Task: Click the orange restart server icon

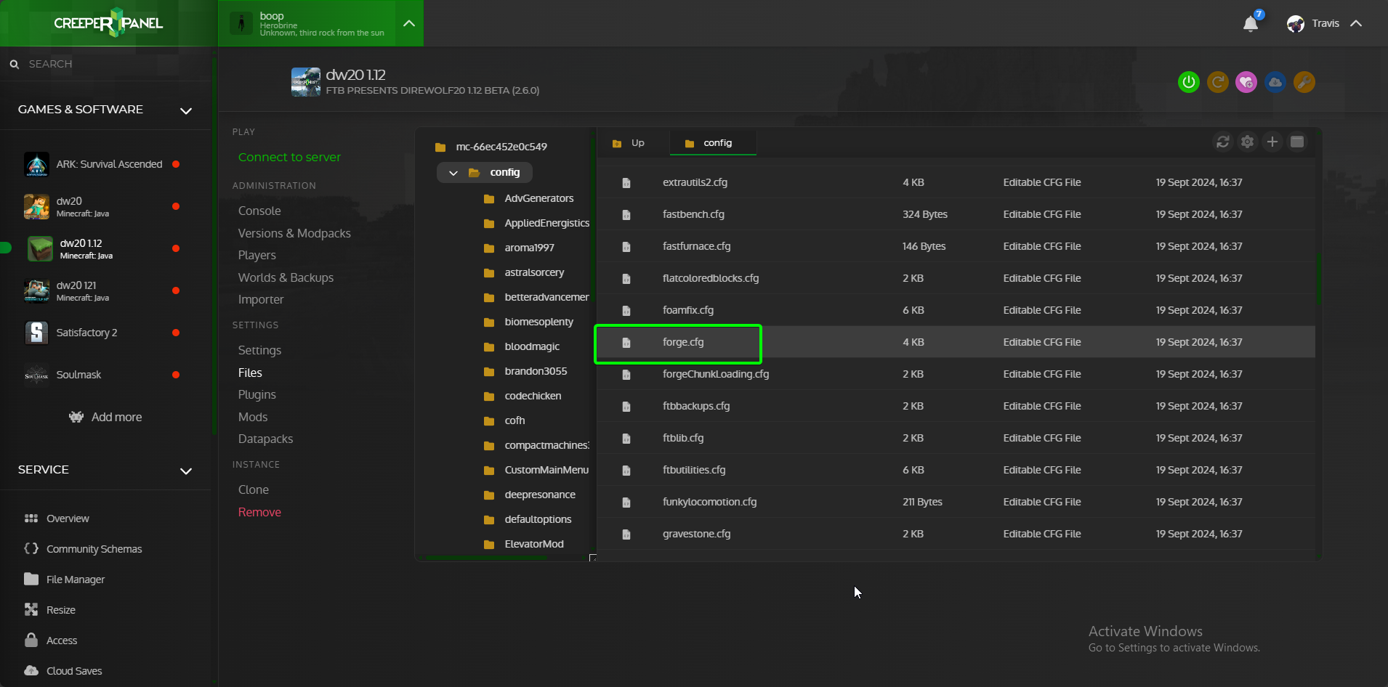Action: (x=1218, y=82)
